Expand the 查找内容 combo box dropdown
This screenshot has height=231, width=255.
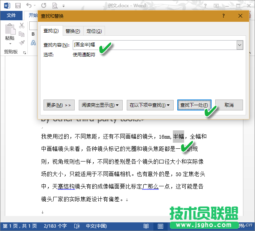coord(240,45)
